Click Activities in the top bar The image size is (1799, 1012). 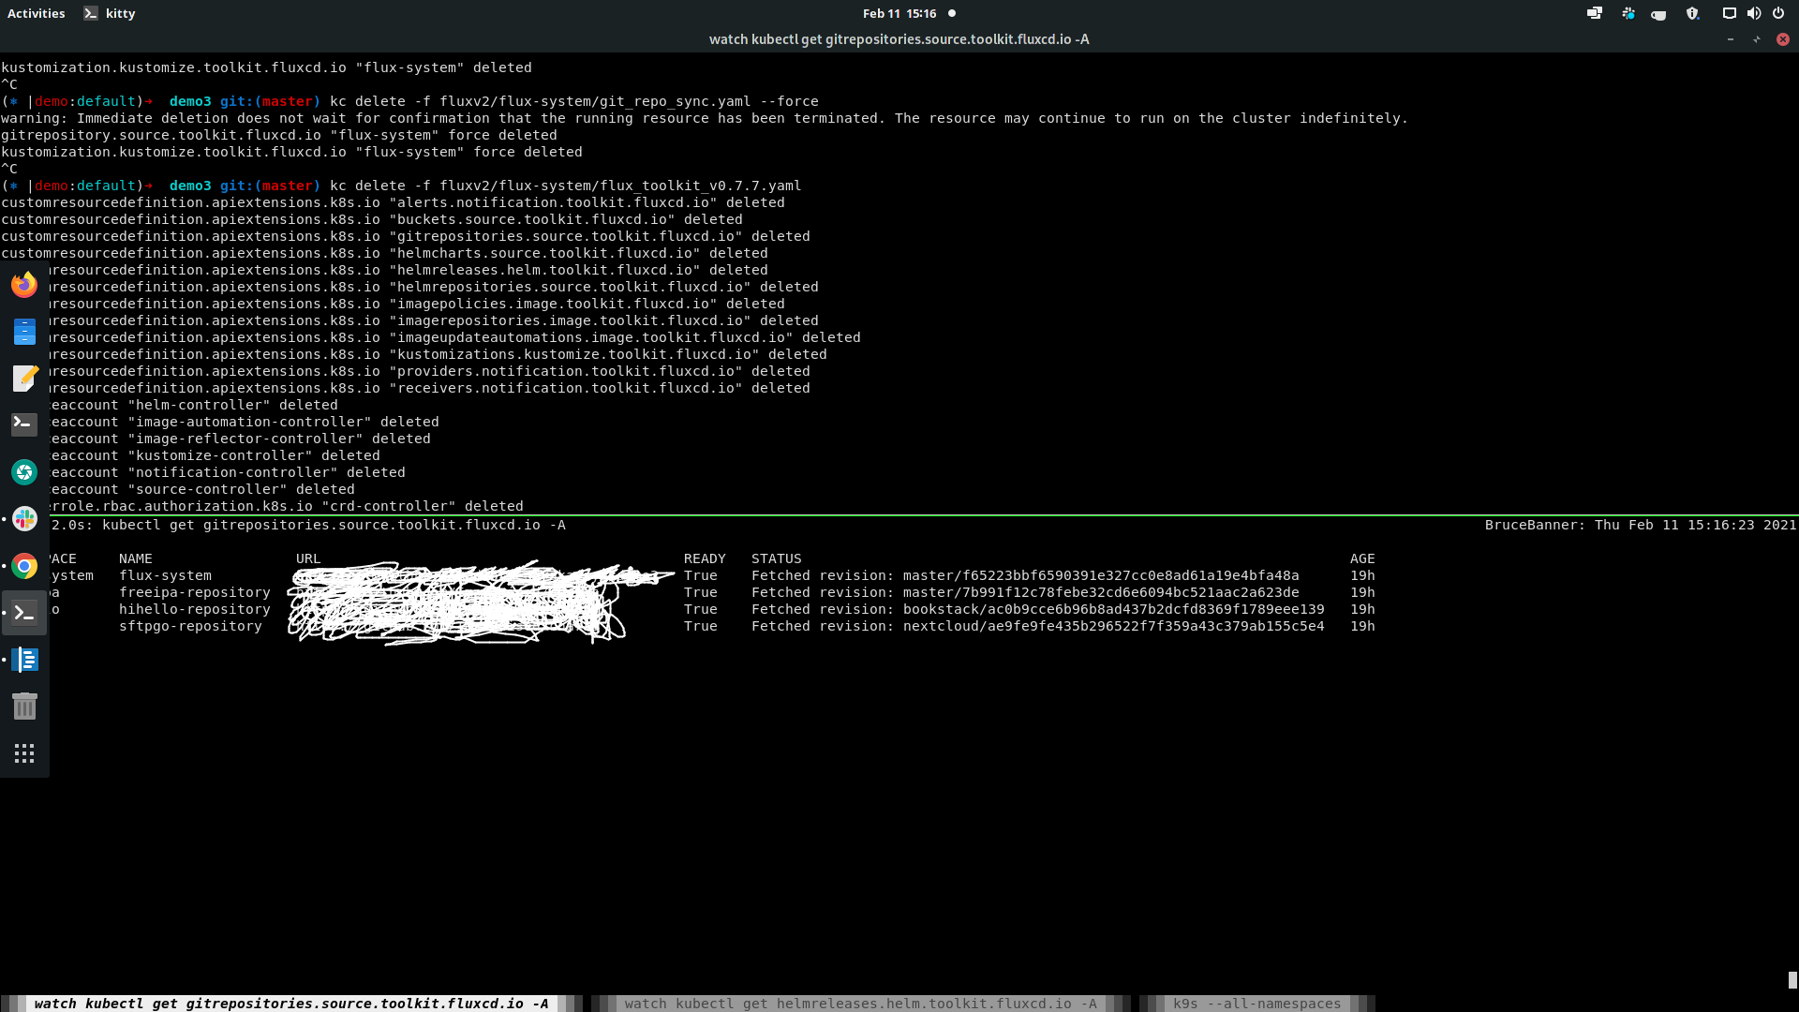coord(37,13)
